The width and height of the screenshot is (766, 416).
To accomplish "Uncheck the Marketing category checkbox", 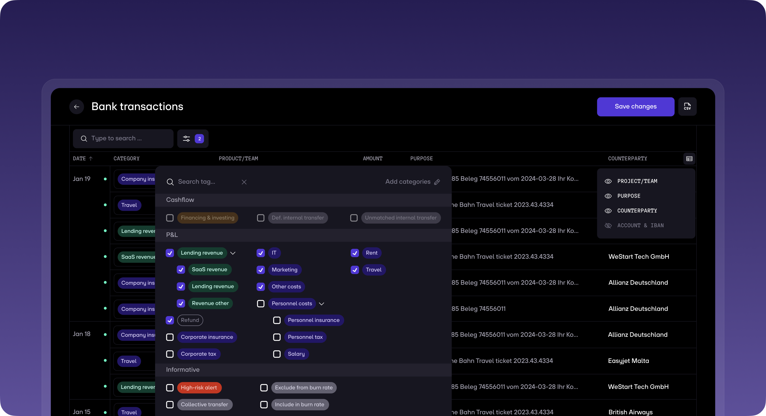I will pyautogui.click(x=261, y=270).
